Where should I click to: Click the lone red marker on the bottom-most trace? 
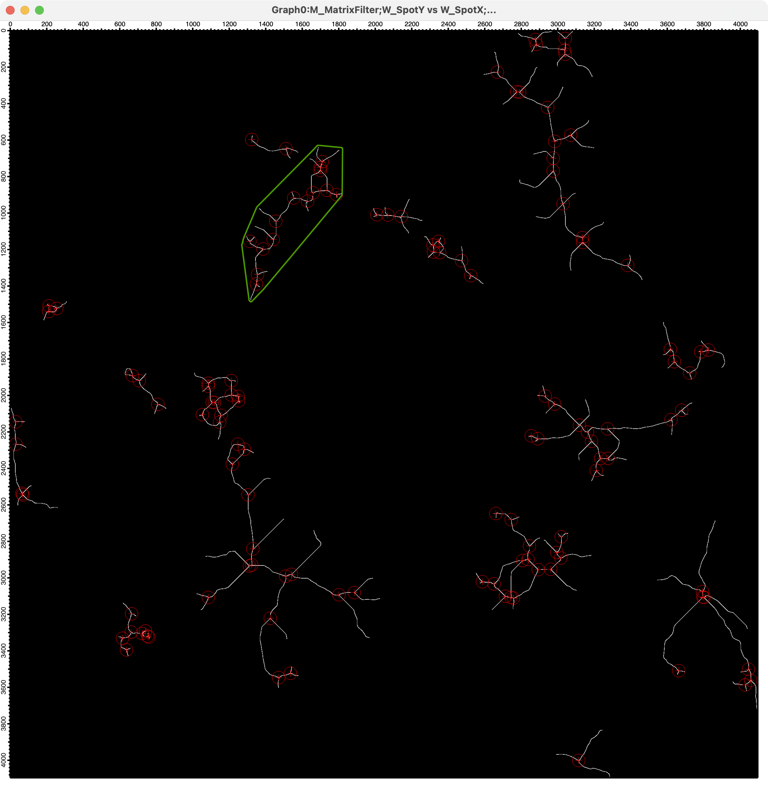point(579,760)
